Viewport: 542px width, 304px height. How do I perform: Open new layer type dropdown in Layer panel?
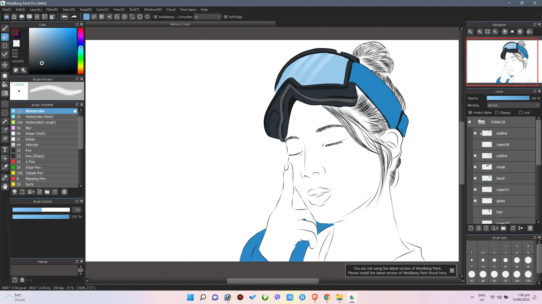(494, 228)
